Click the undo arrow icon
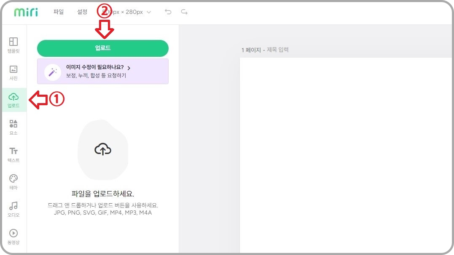Viewport: 454px width, 255px height. pyautogui.click(x=168, y=12)
